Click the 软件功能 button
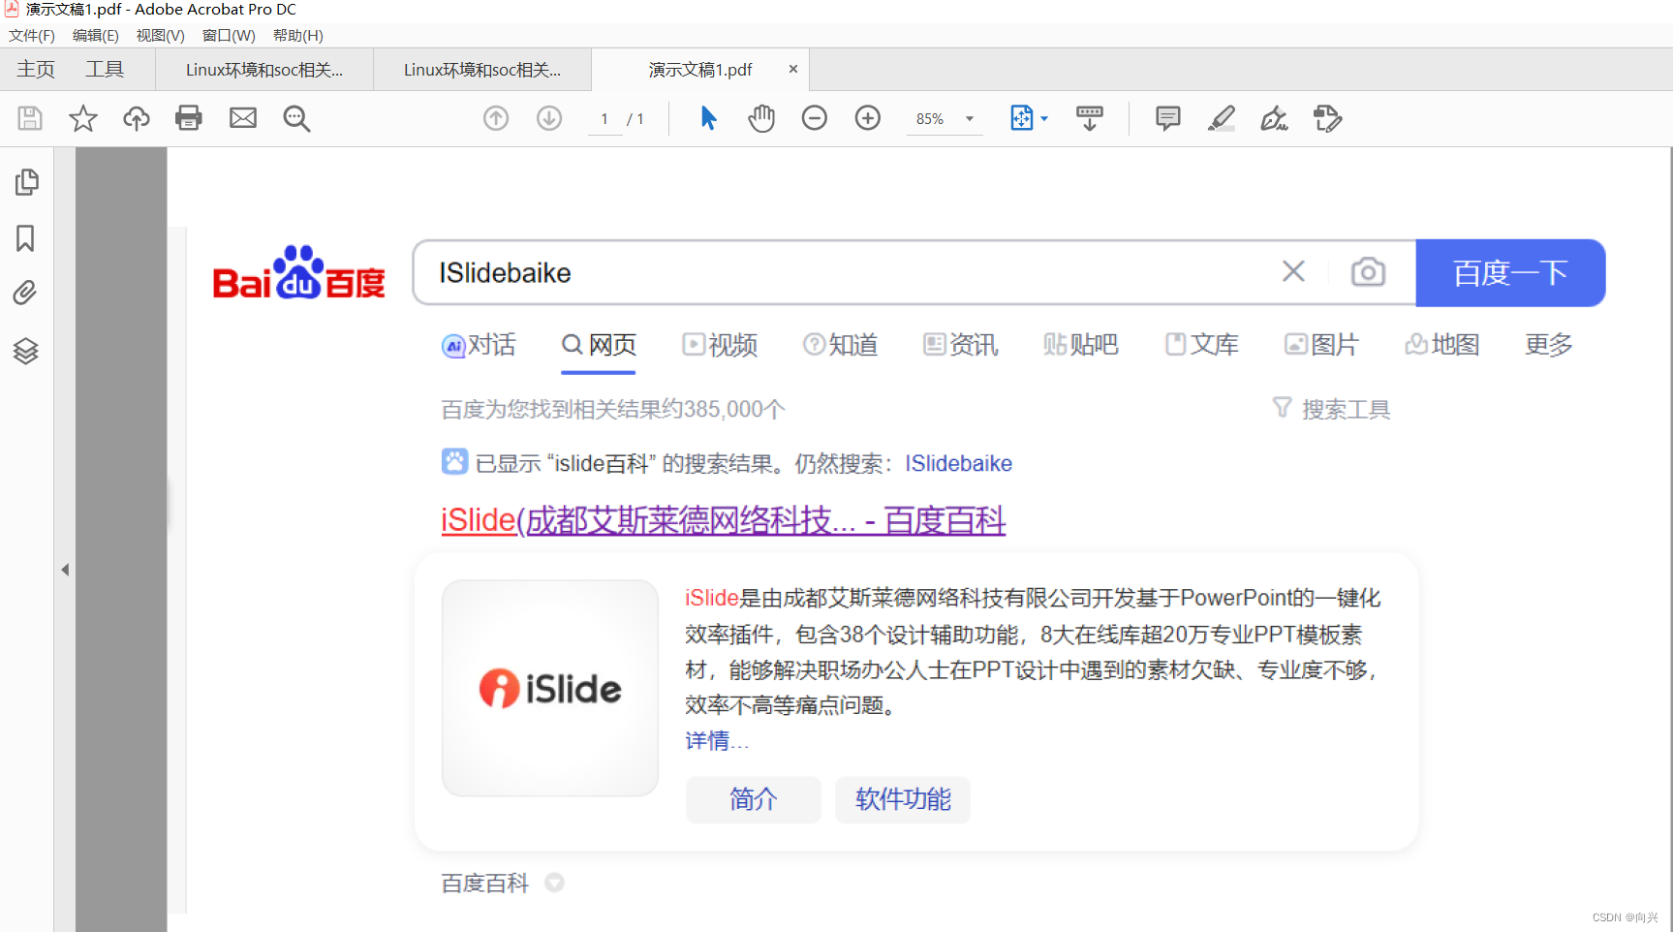The width and height of the screenshot is (1673, 932). (903, 799)
